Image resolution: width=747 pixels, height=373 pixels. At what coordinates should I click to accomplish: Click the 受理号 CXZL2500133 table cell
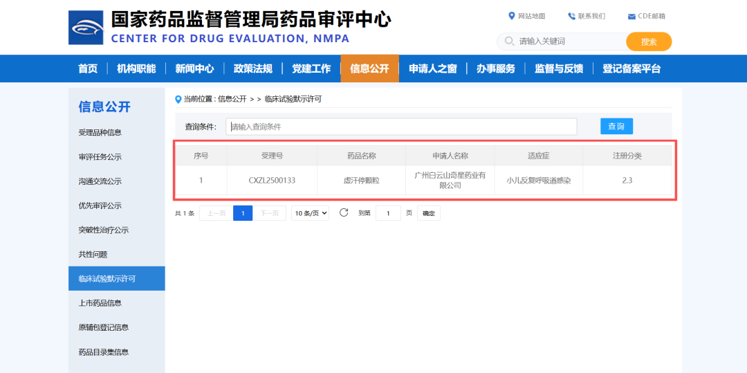[x=272, y=181]
